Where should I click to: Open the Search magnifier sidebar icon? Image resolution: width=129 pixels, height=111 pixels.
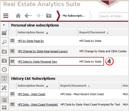pyautogui.click(x=4, y=42)
